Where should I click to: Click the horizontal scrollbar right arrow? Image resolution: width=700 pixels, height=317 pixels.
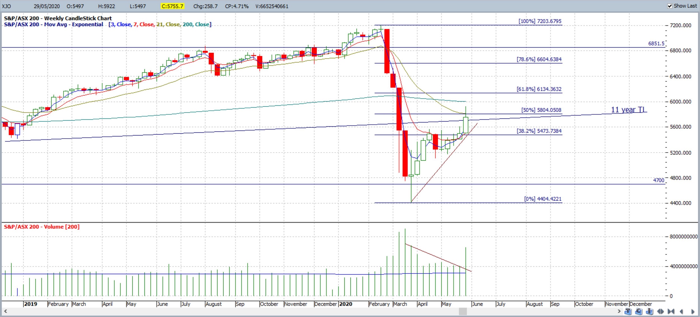619,311
